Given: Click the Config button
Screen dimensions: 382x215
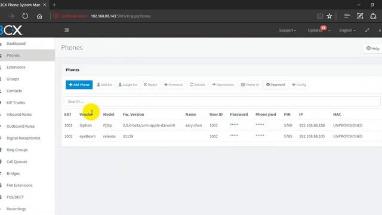Looking at the screenshot, I should tap(299, 85).
